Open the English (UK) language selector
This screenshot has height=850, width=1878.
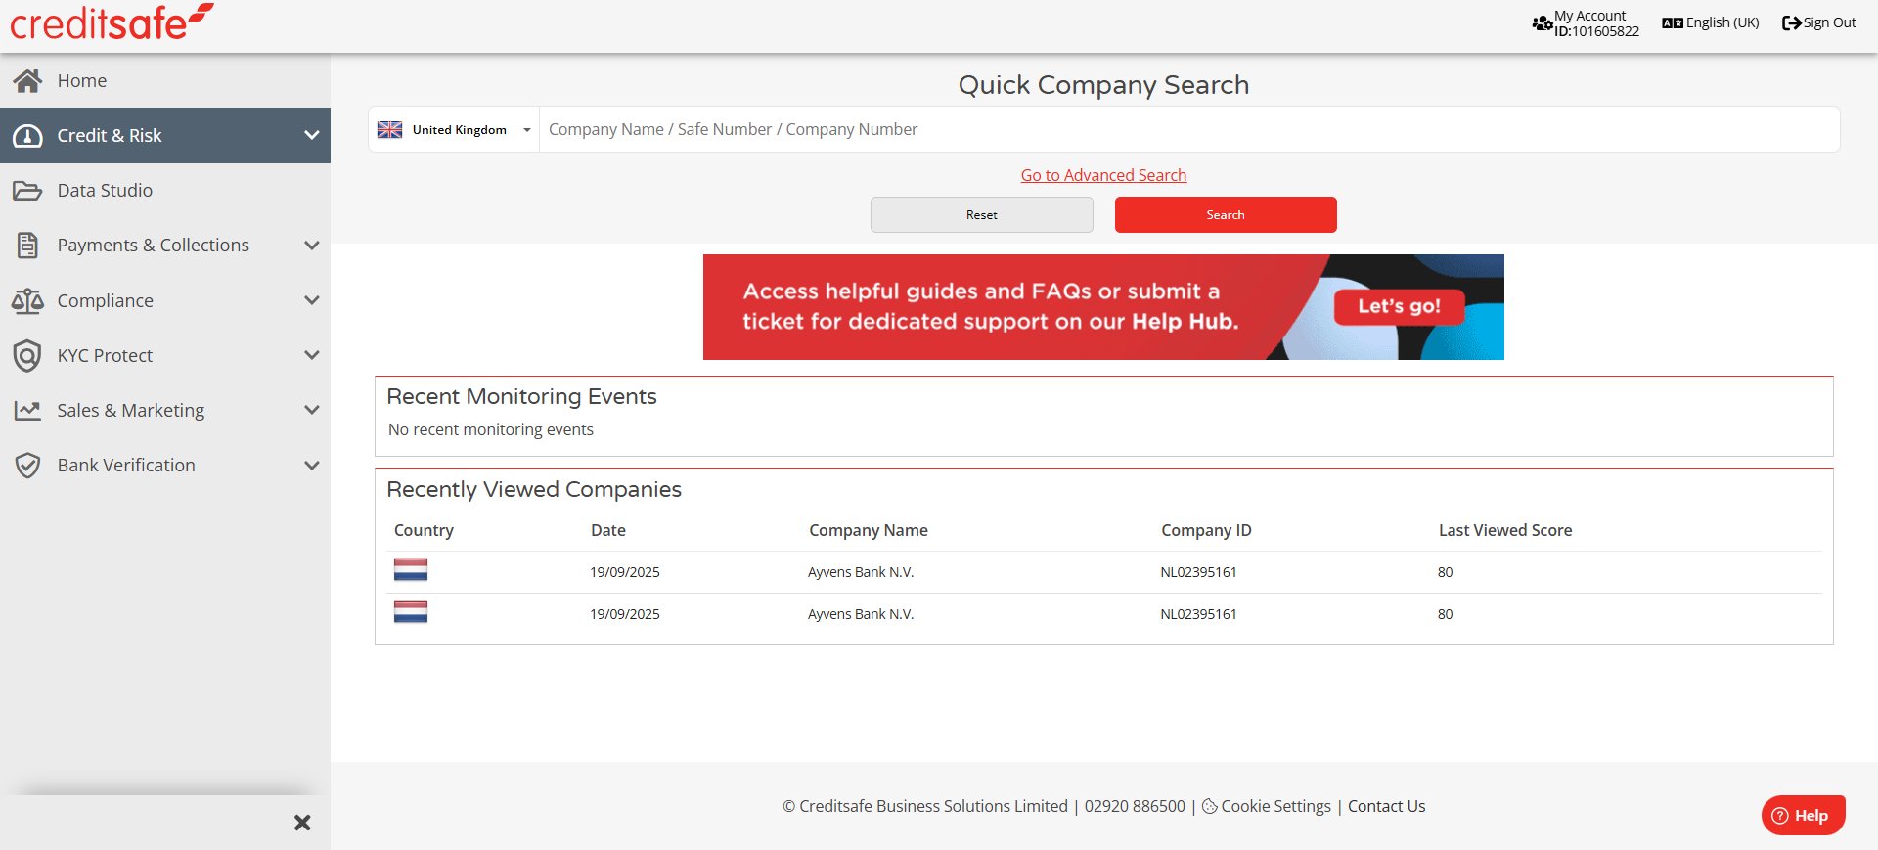pos(1710,22)
